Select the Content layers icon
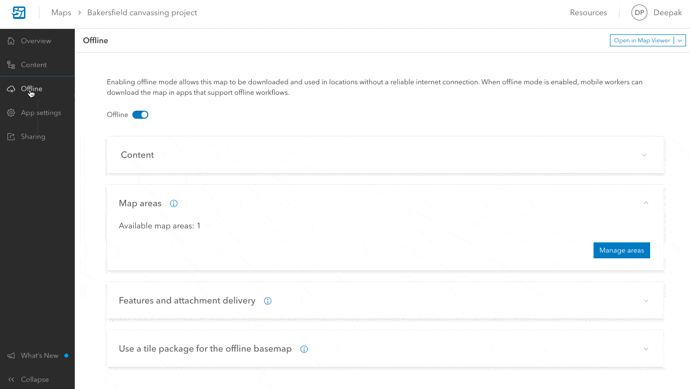The image size is (690, 389). click(x=11, y=65)
